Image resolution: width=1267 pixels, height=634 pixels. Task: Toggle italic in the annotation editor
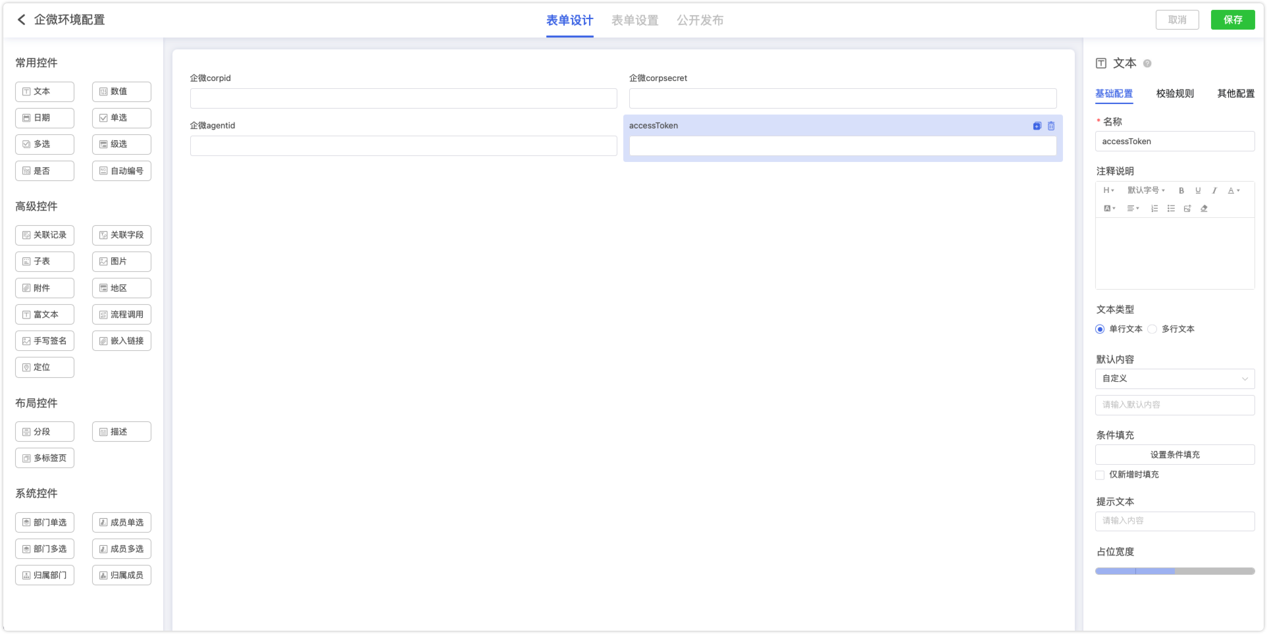1214,190
